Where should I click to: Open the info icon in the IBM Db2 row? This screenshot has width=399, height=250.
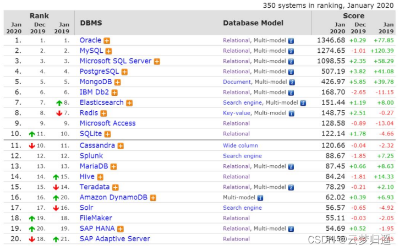pyautogui.click(x=291, y=93)
